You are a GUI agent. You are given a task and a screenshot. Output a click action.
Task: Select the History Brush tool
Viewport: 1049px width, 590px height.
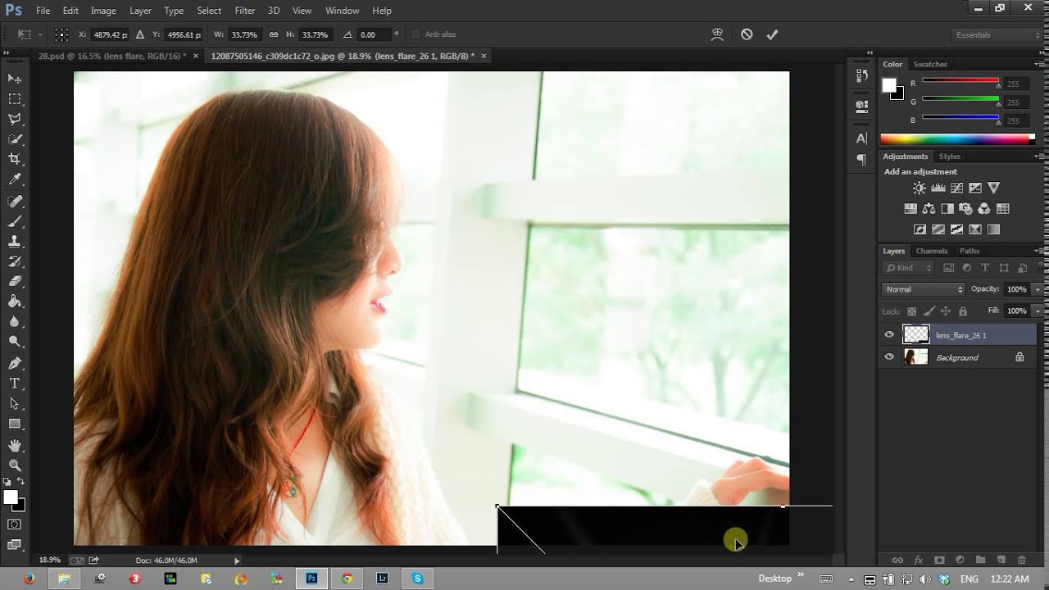coord(15,262)
